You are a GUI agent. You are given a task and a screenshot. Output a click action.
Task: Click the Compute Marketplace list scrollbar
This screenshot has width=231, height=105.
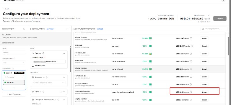pos(228,46)
